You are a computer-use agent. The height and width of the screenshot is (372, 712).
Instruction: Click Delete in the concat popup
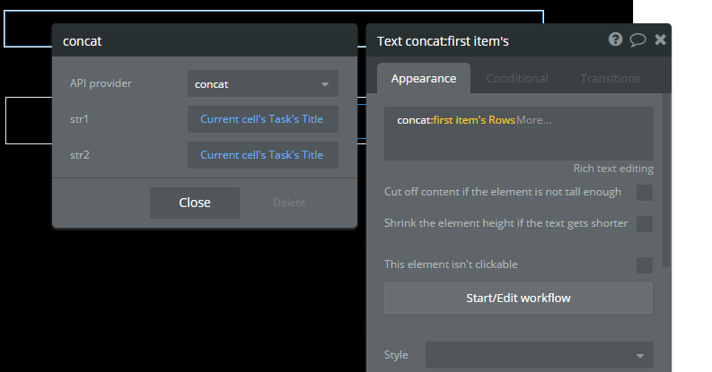click(289, 203)
